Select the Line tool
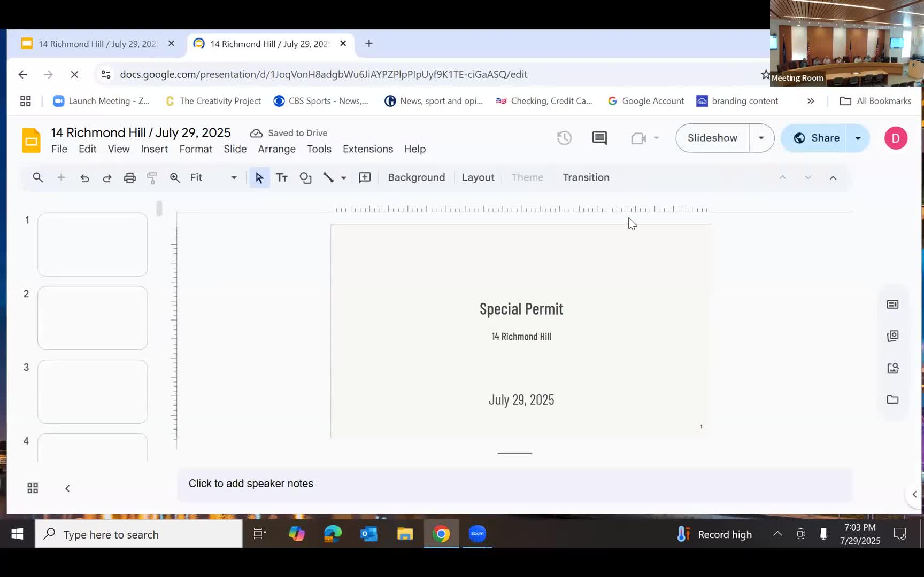 point(328,177)
